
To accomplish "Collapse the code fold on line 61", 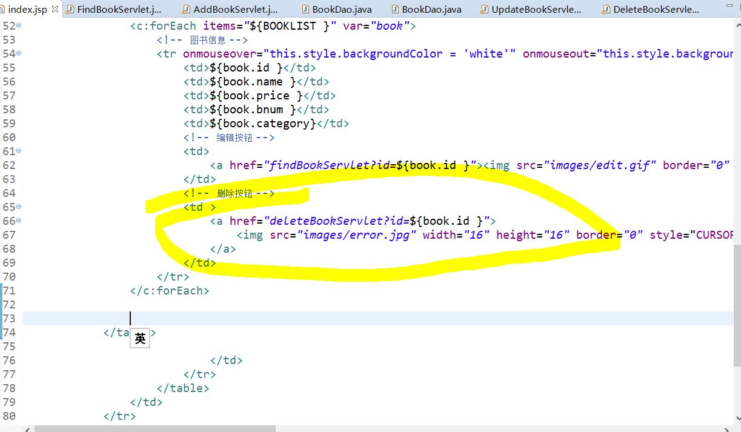I will pos(20,151).
